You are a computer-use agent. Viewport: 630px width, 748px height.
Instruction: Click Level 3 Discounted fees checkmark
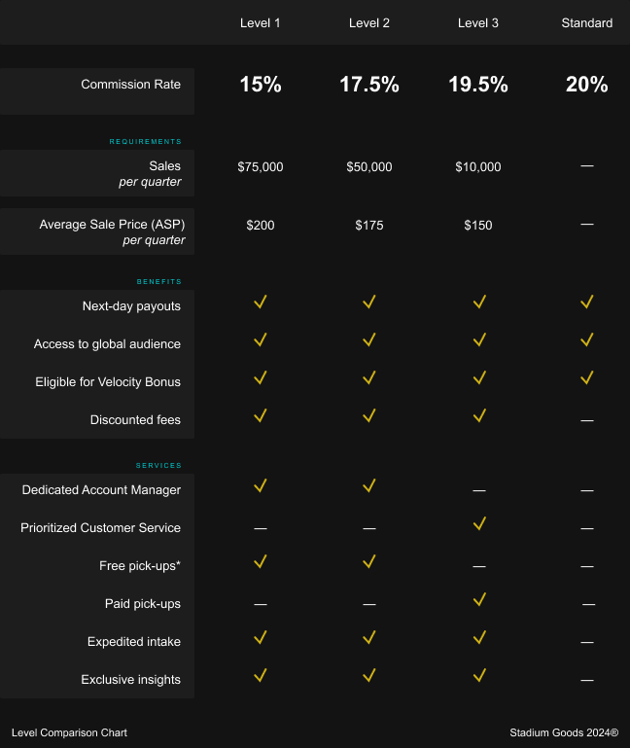point(478,416)
